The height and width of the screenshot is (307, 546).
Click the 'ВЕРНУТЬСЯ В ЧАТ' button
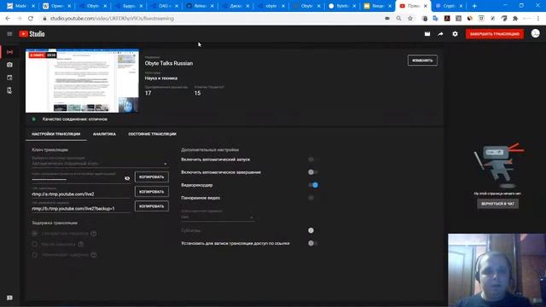(x=497, y=204)
